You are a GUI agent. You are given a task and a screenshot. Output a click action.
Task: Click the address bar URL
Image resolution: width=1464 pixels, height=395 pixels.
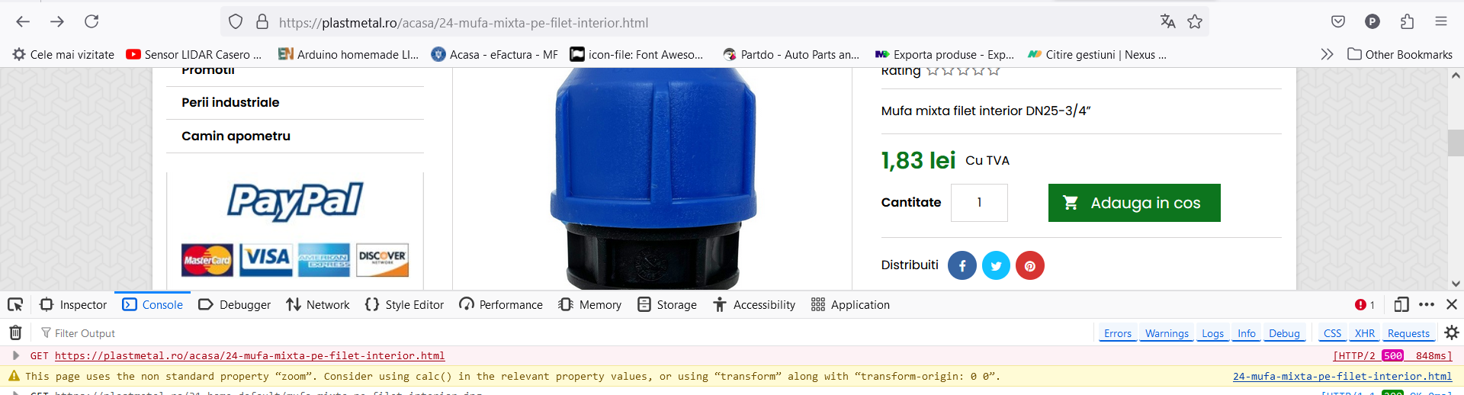pos(464,23)
